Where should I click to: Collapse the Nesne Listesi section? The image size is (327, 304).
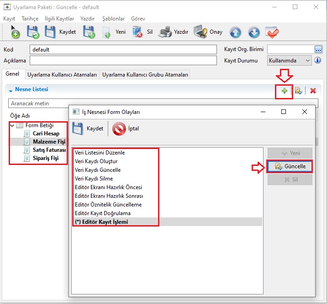click(x=11, y=90)
